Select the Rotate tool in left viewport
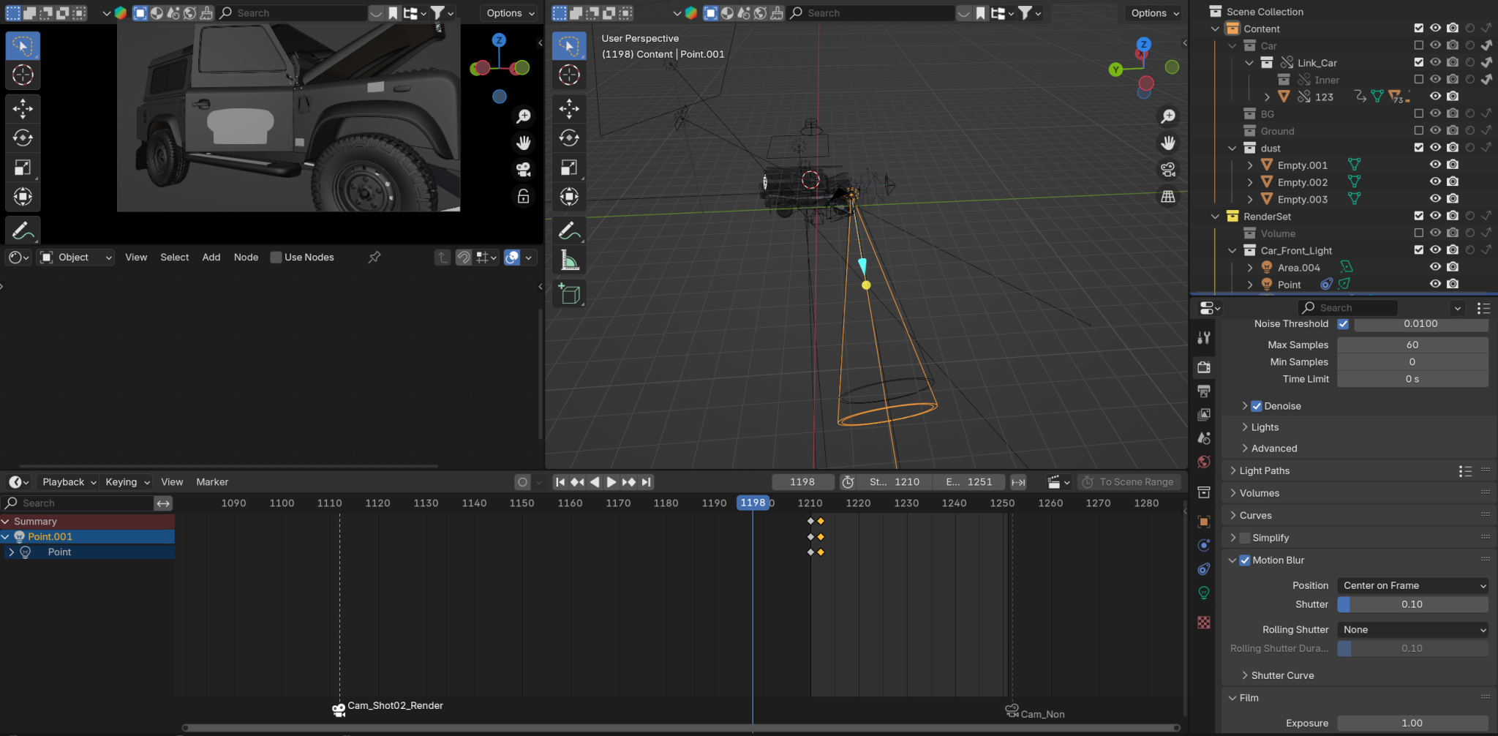1498x736 pixels. tap(23, 138)
